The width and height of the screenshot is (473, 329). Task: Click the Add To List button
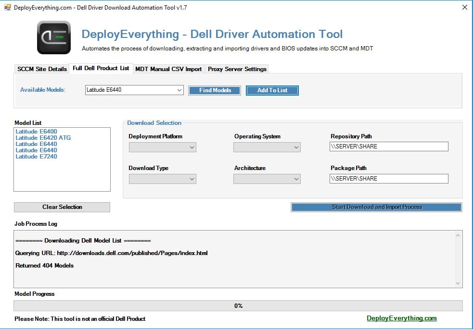pos(272,90)
